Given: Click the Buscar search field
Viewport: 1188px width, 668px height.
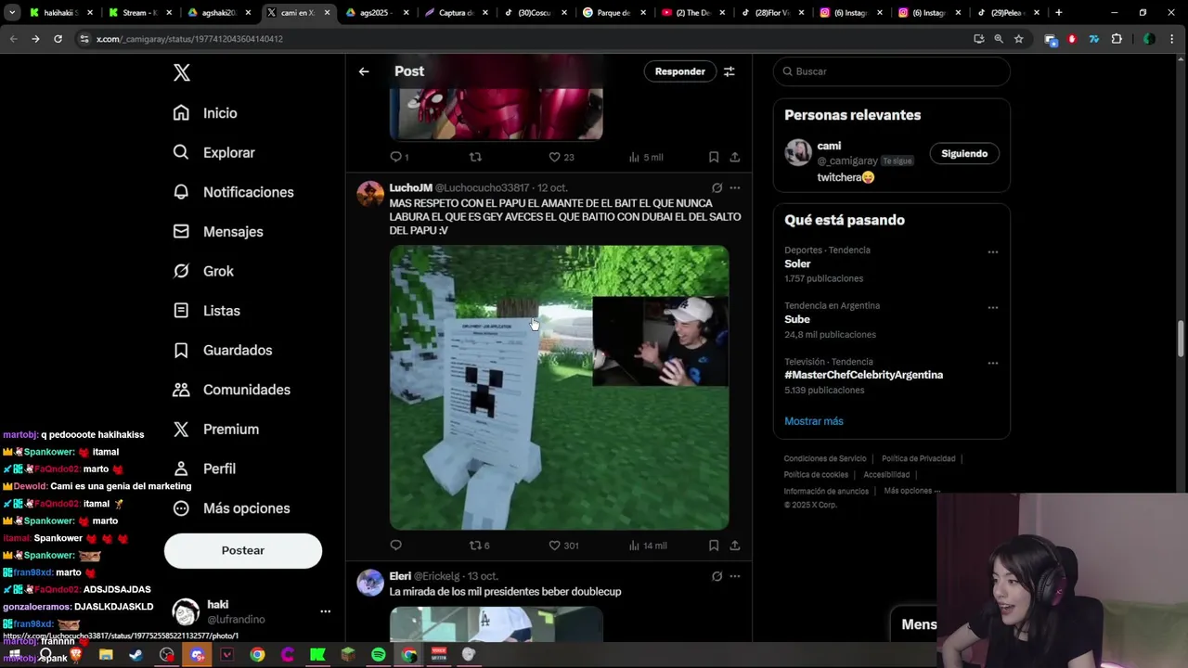Looking at the screenshot, I should [x=891, y=71].
